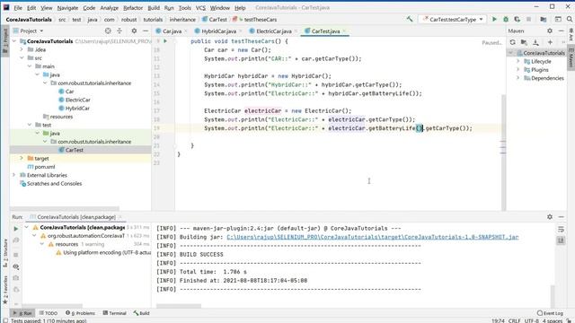Click the Project tree horizontal scrollbar
This screenshot has height=323, width=575.
coord(66,209)
